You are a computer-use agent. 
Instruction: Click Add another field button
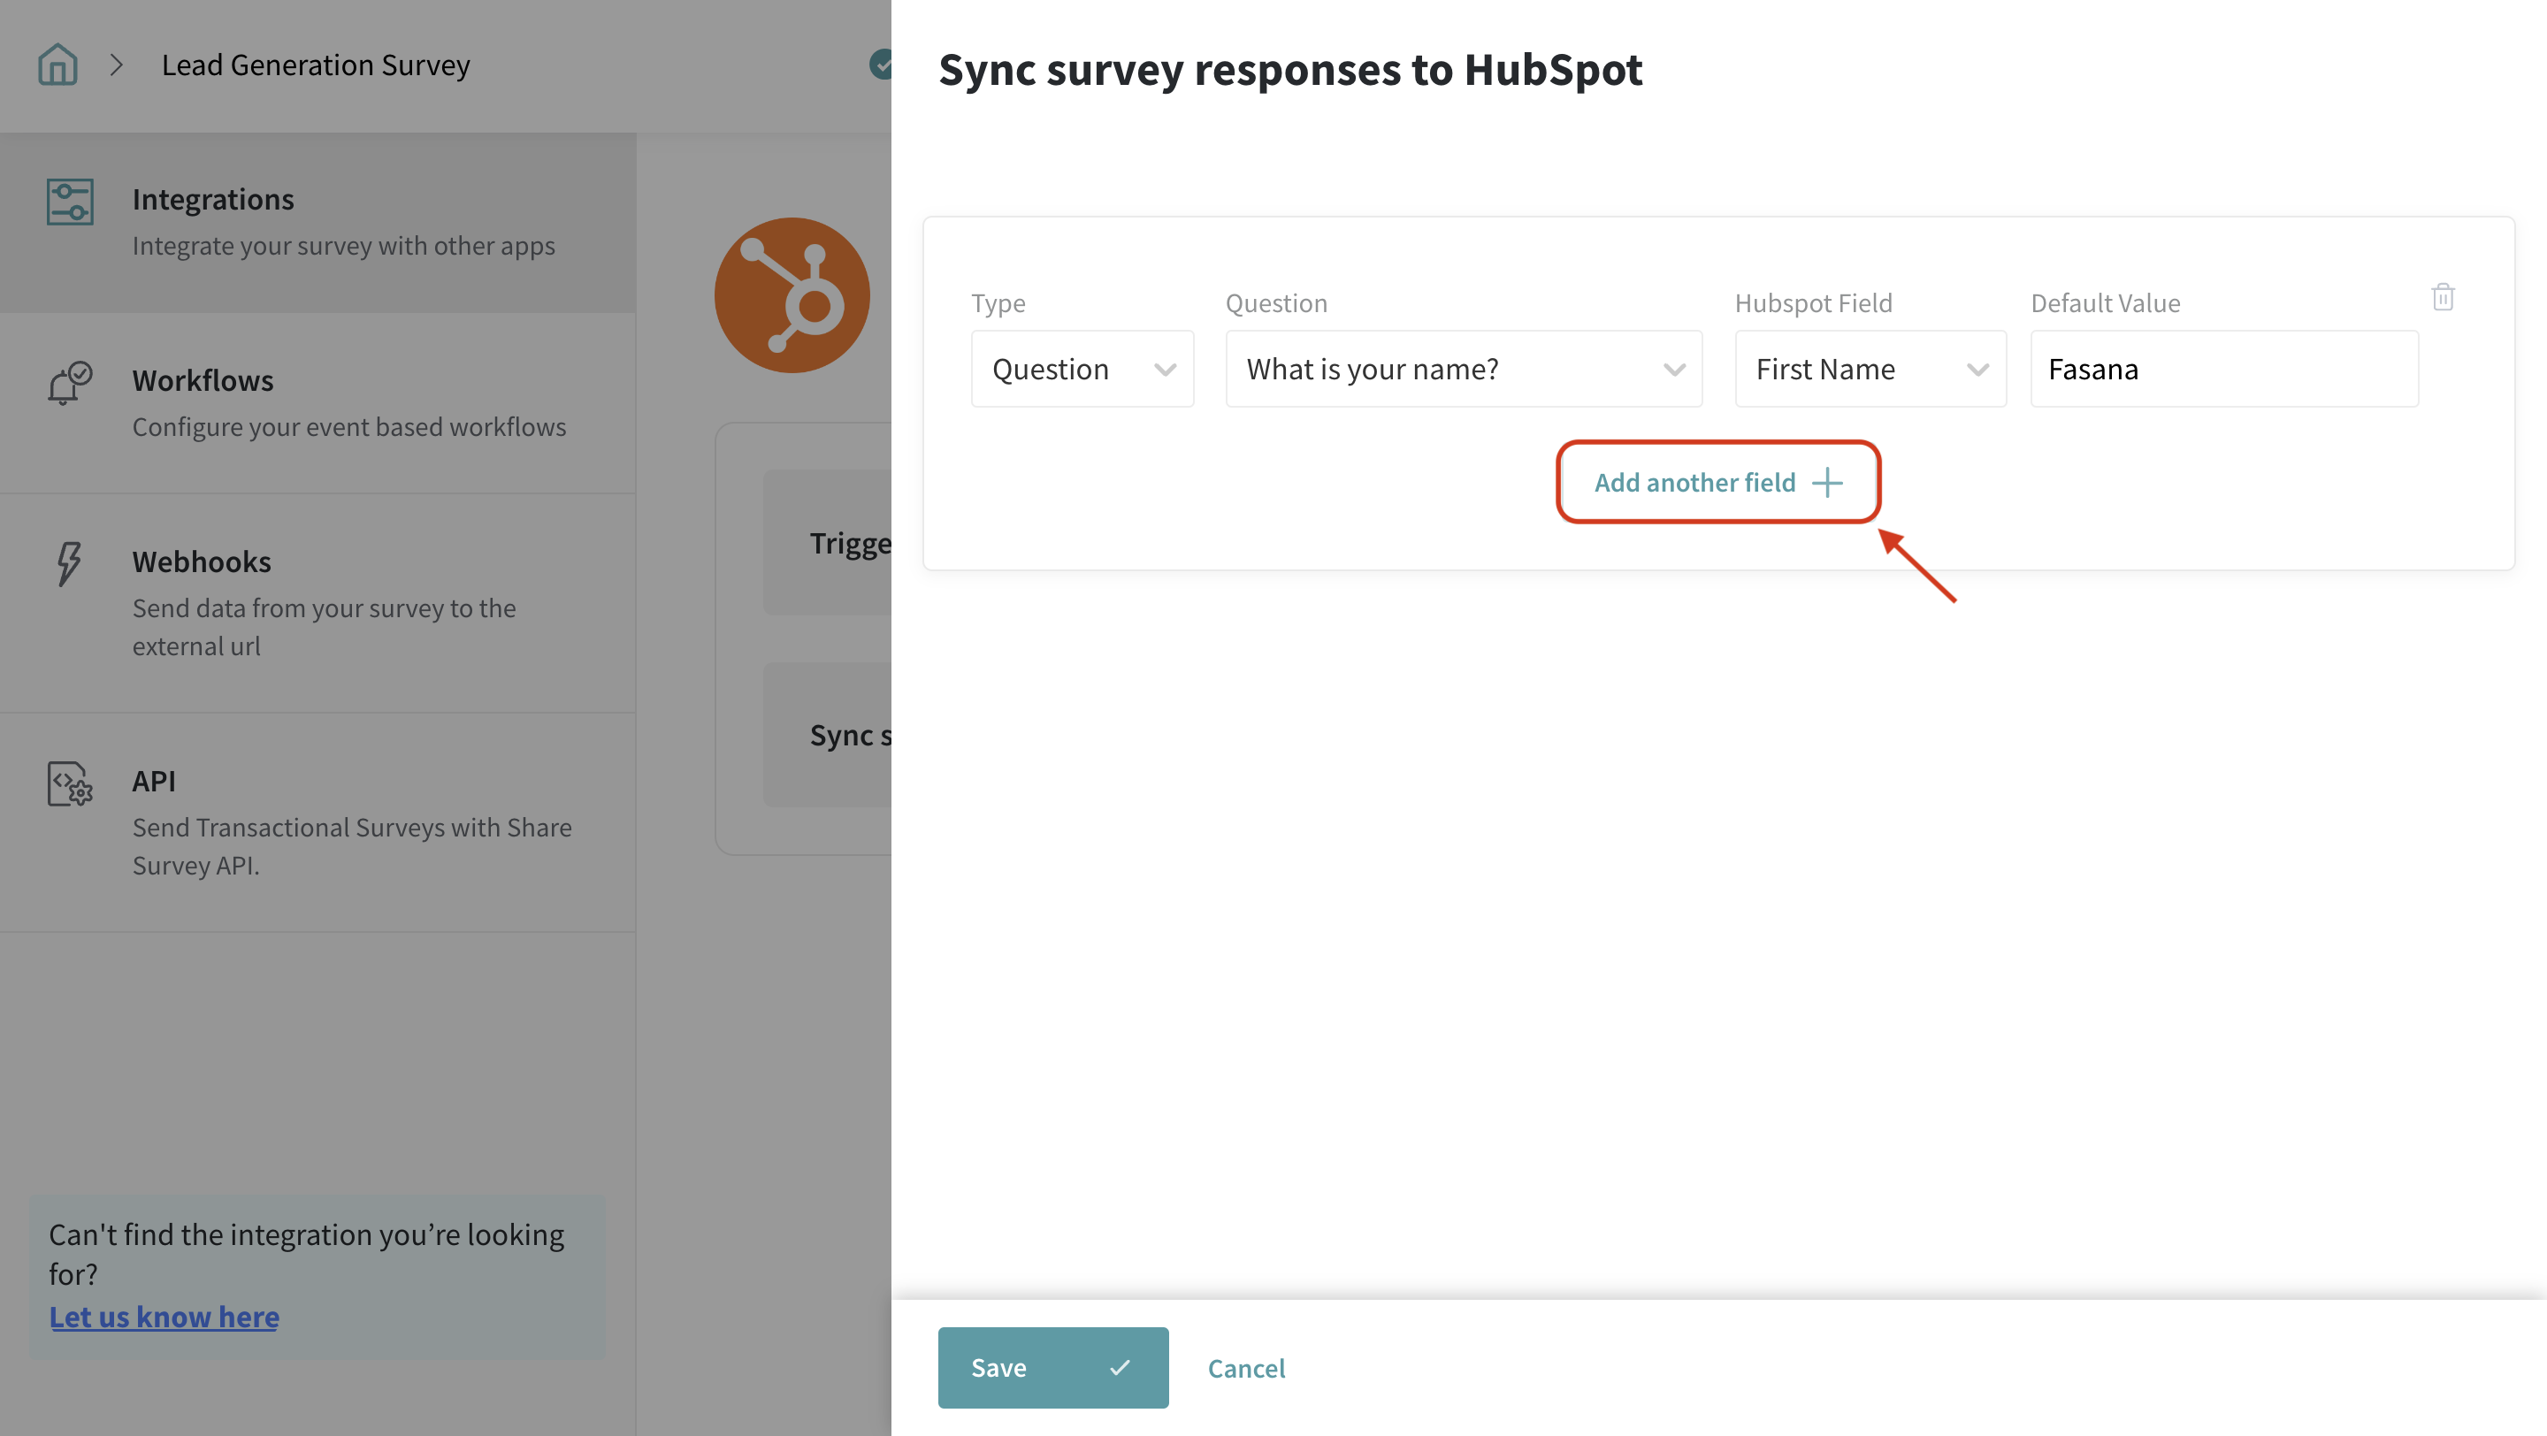tap(1717, 482)
